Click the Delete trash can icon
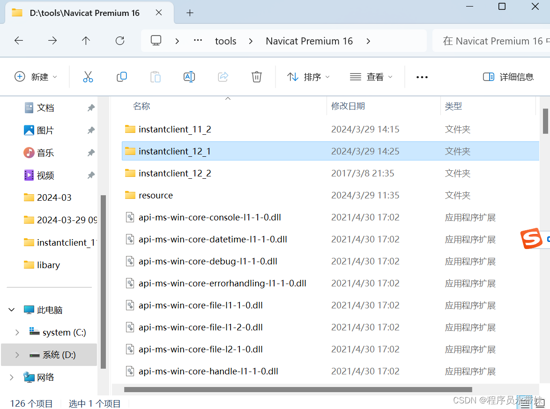Screen dimensions: 550x409 coord(257,76)
